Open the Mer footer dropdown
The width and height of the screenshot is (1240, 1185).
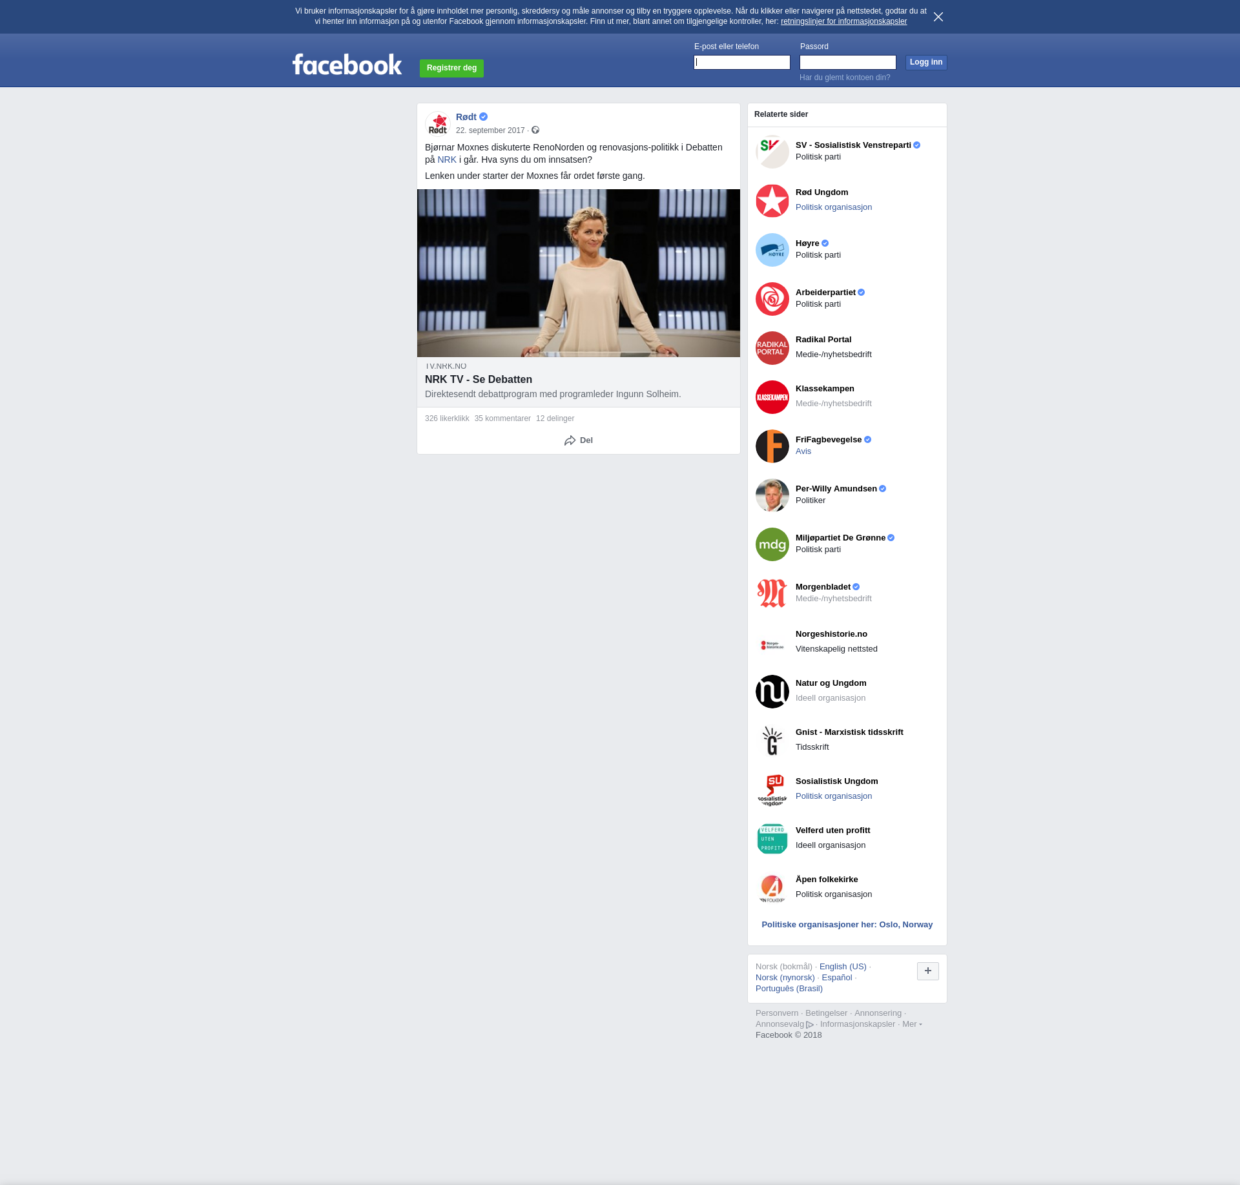(x=911, y=1024)
